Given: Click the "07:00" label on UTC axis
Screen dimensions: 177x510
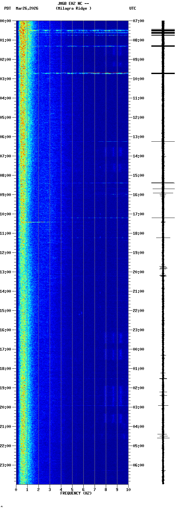Looking at the screenshot, I should (138, 21).
